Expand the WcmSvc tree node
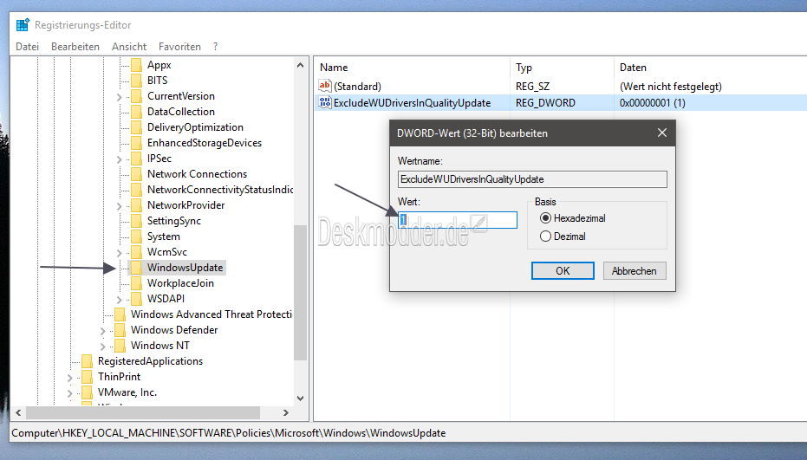807x460 pixels. [119, 253]
